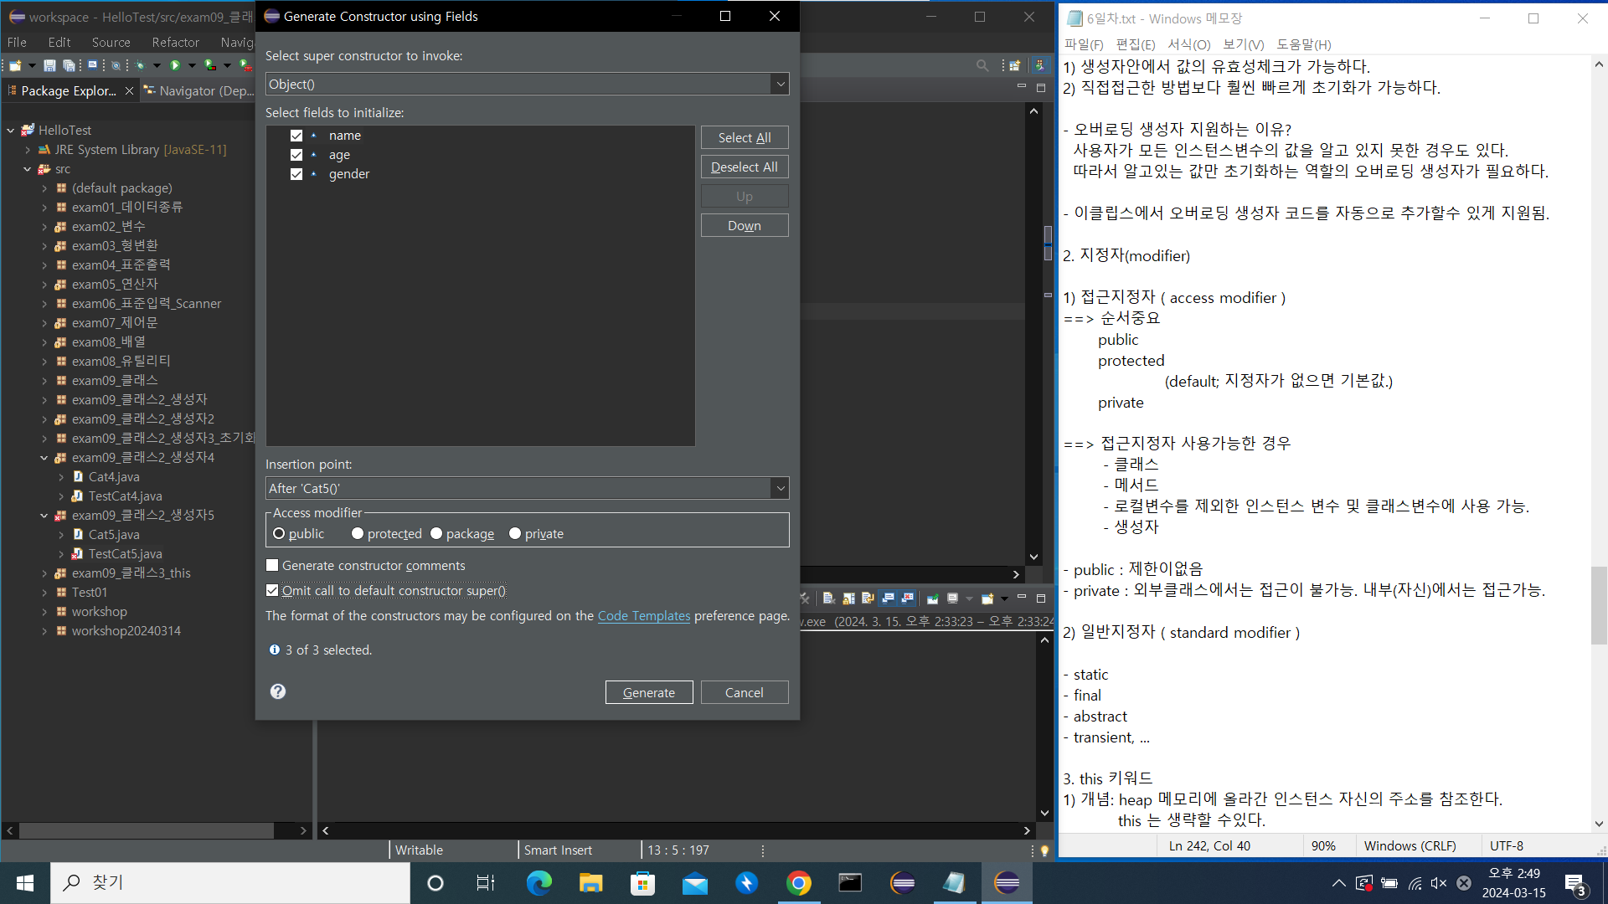Click the Notepad vertical scrollbar thumb
Image resolution: width=1608 pixels, height=904 pixels.
pyautogui.click(x=1598, y=604)
